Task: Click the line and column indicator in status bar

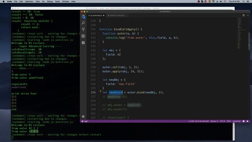Action: click(x=198, y=121)
